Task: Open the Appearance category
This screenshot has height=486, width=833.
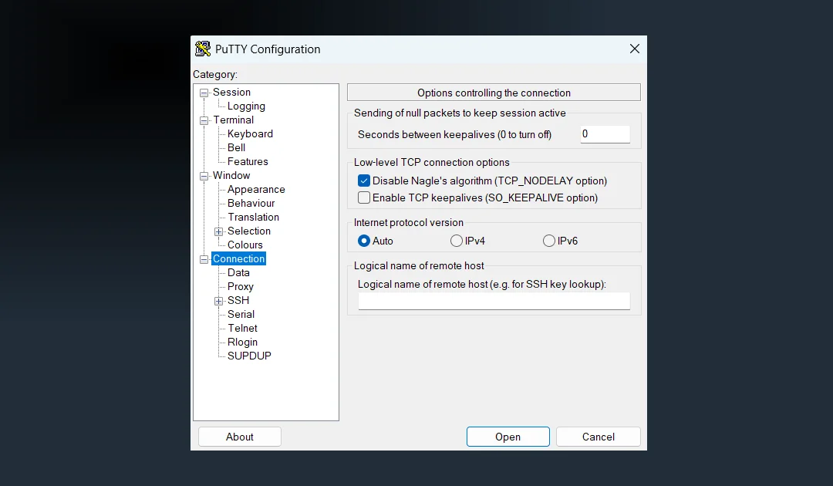Action: [x=256, y=189]
